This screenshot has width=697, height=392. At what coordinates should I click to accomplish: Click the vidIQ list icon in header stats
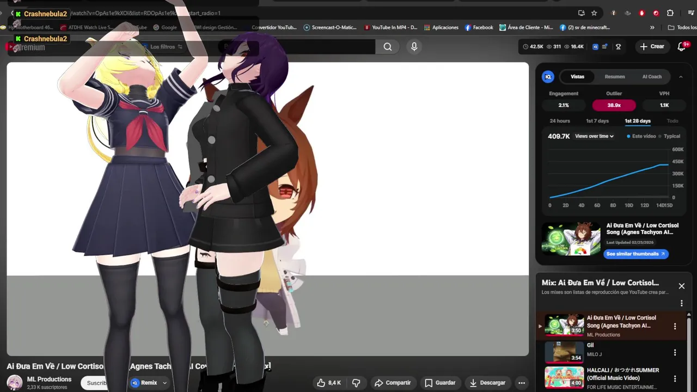(x=604, y=47)
